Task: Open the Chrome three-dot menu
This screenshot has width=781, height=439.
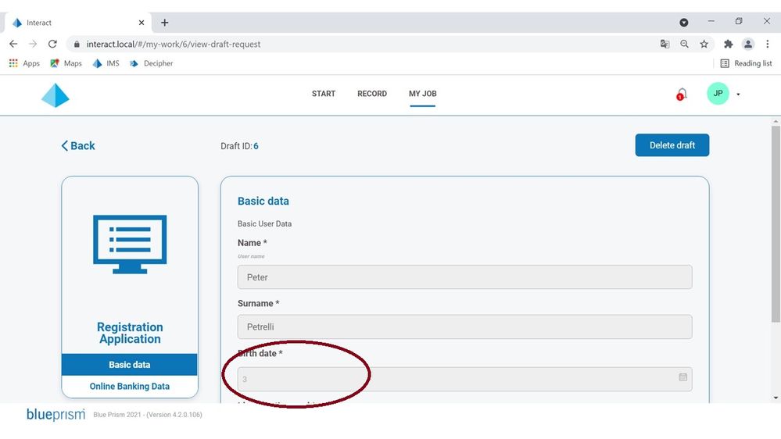Action: [x=768, y=44]
